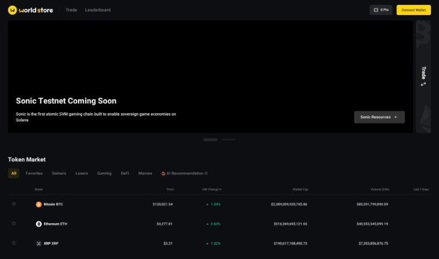Click Ethereum volume $40,553,345,099.19
Viewport: 439px width, 259px height.
[372, 224]
